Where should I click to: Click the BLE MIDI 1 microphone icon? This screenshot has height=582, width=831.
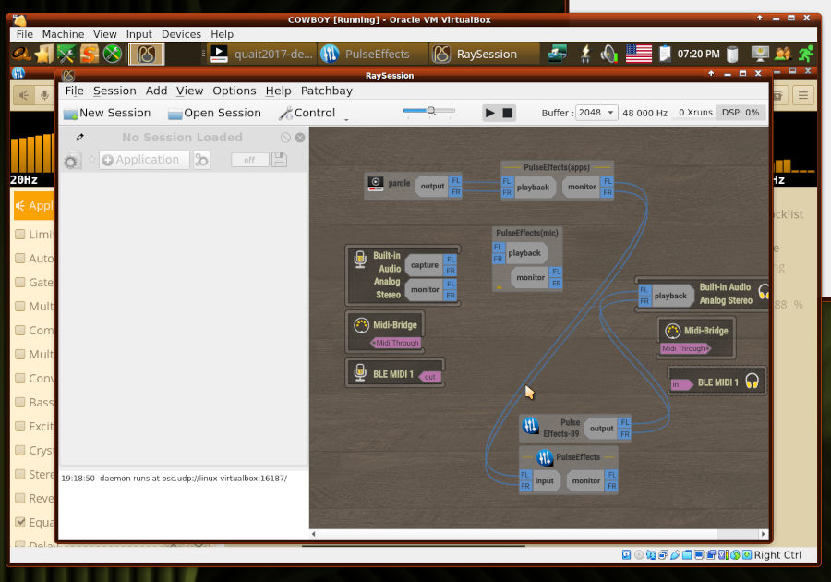(360, 373)
